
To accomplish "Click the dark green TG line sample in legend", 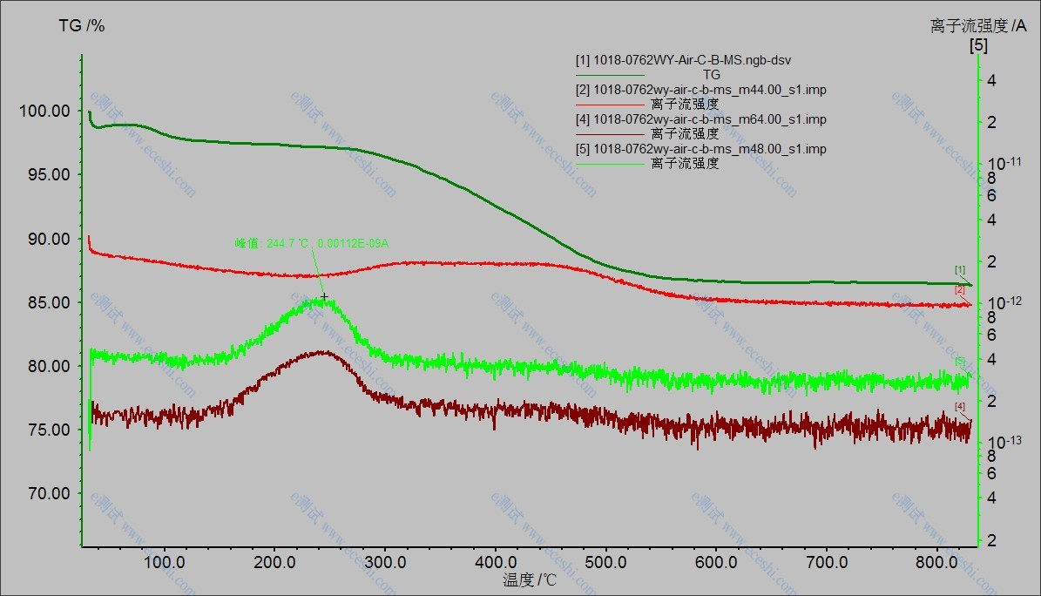I will pyautogui.click(x=610, y=75).
